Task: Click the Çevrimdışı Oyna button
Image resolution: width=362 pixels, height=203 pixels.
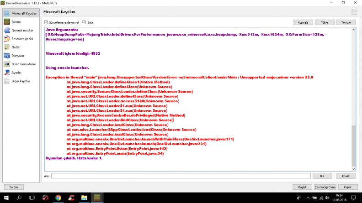Action: click(325, 187)
